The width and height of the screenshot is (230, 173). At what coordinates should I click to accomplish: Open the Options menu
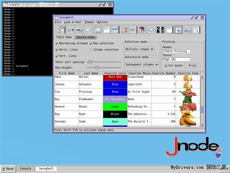(x=102, y=22)
